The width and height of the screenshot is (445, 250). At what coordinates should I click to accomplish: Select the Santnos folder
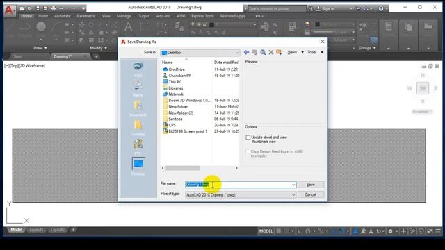click(172, 119)
